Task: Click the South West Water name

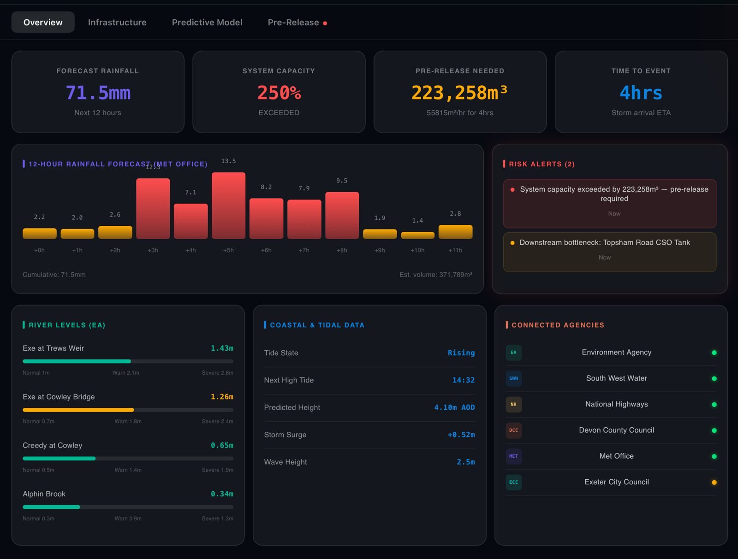Action: pyautogui.click(x=617, y=378)
